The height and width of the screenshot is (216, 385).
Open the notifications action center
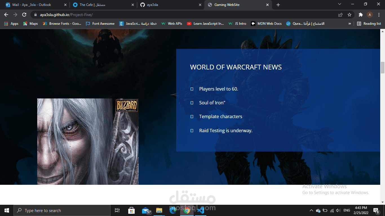pyautogui.click(x=376, y=210)
